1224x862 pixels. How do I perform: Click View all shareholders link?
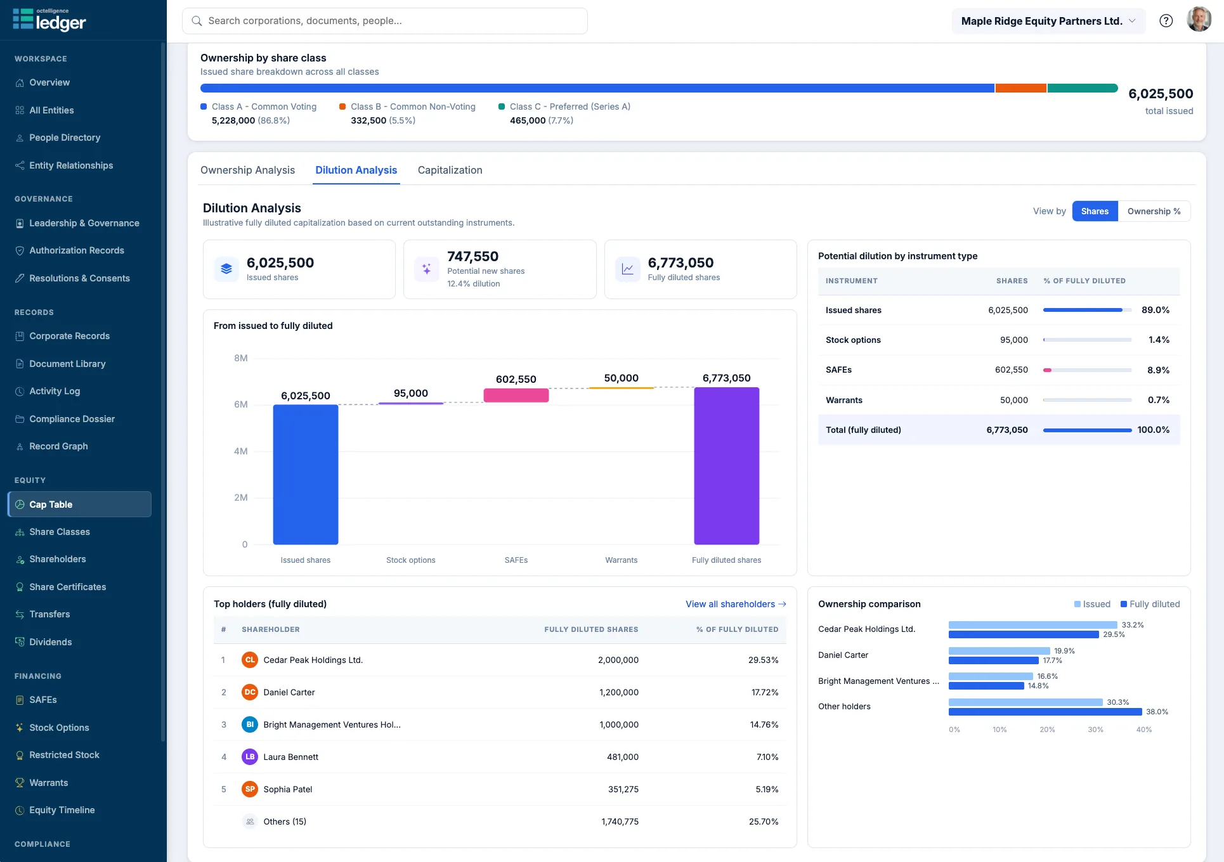(736, 604)
